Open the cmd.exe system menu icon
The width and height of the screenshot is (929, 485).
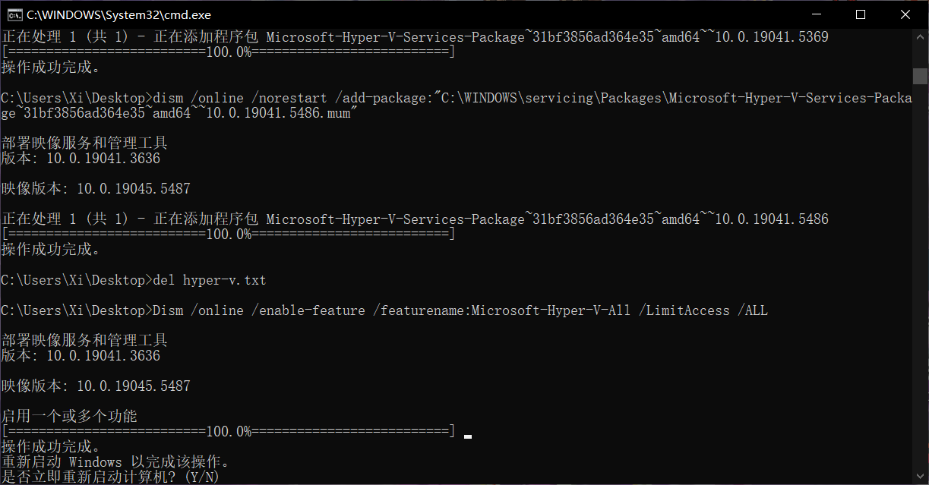coord(14,14)
